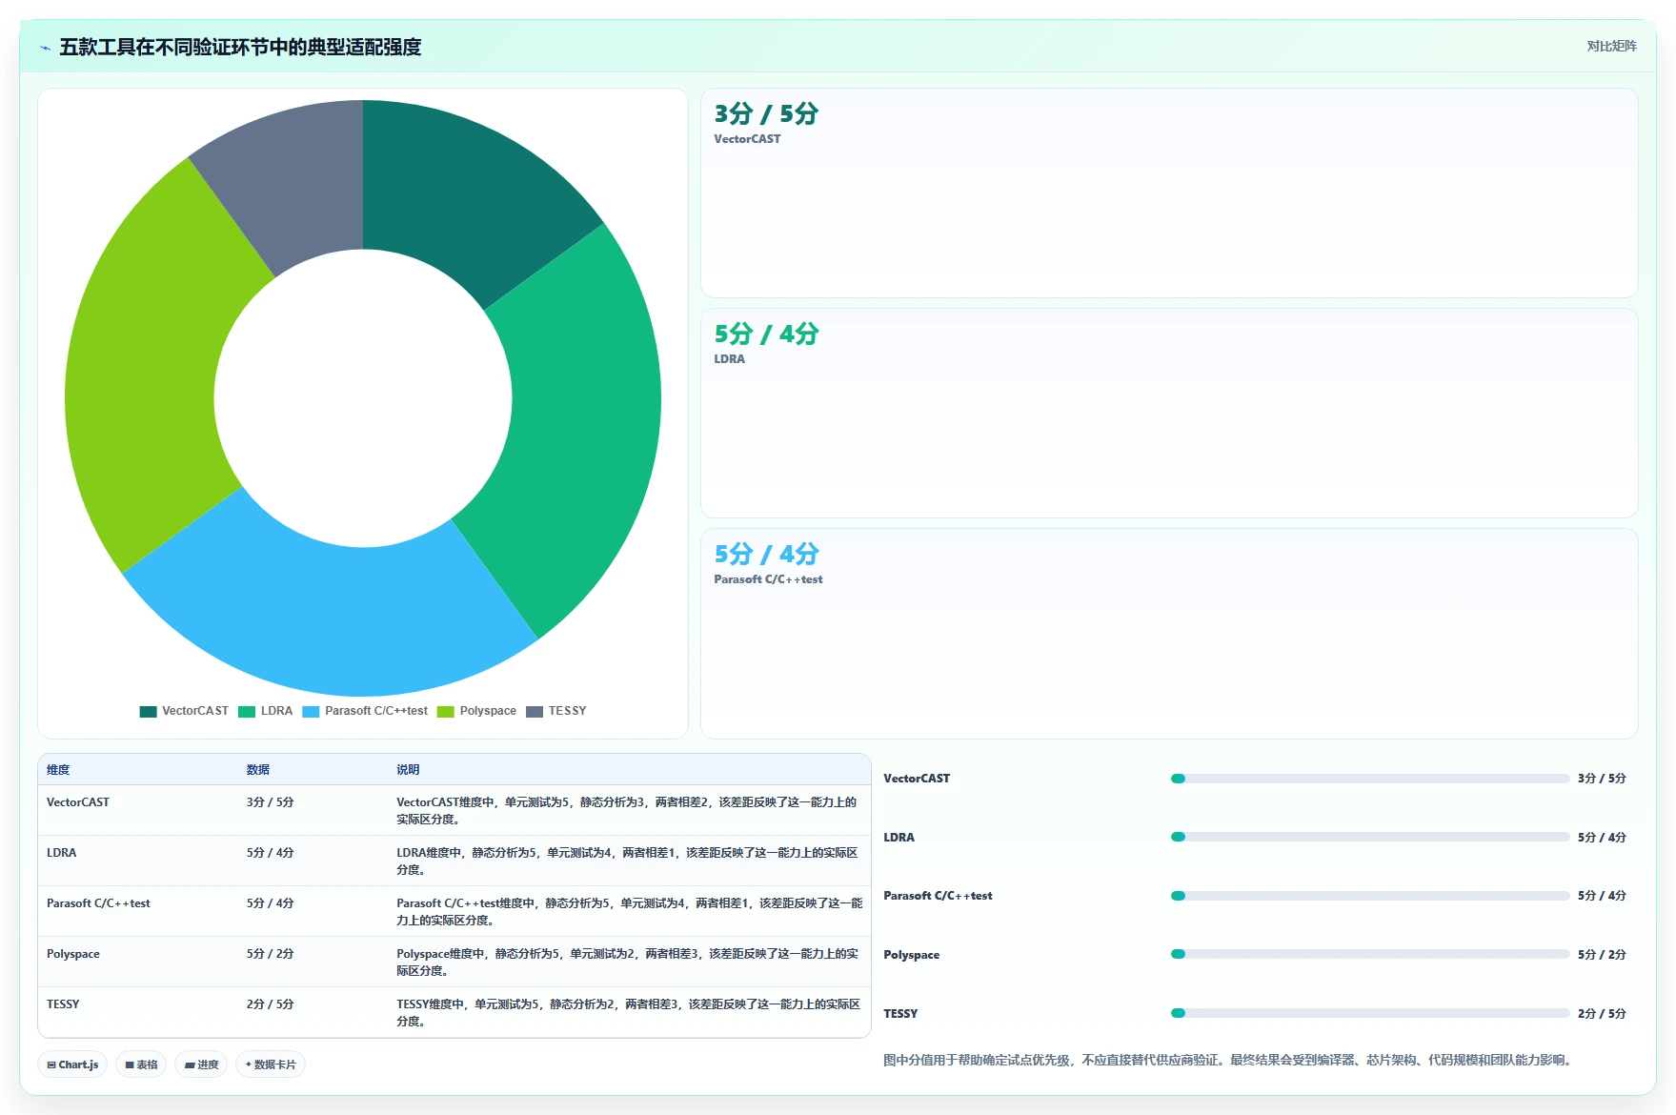This screenshot has width=1676, height=1115.
Task: Toggle the LDRA legend color swatch
Action: tap(247, 712)
